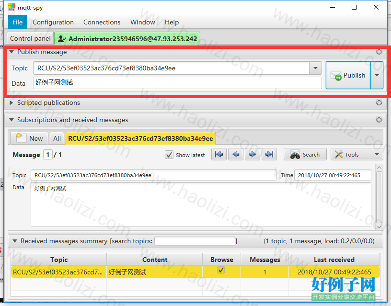Select the RCU/S2/53ef03523ac376cd7... topic cell
The image size is (391, 306).
tap(58, 272)
